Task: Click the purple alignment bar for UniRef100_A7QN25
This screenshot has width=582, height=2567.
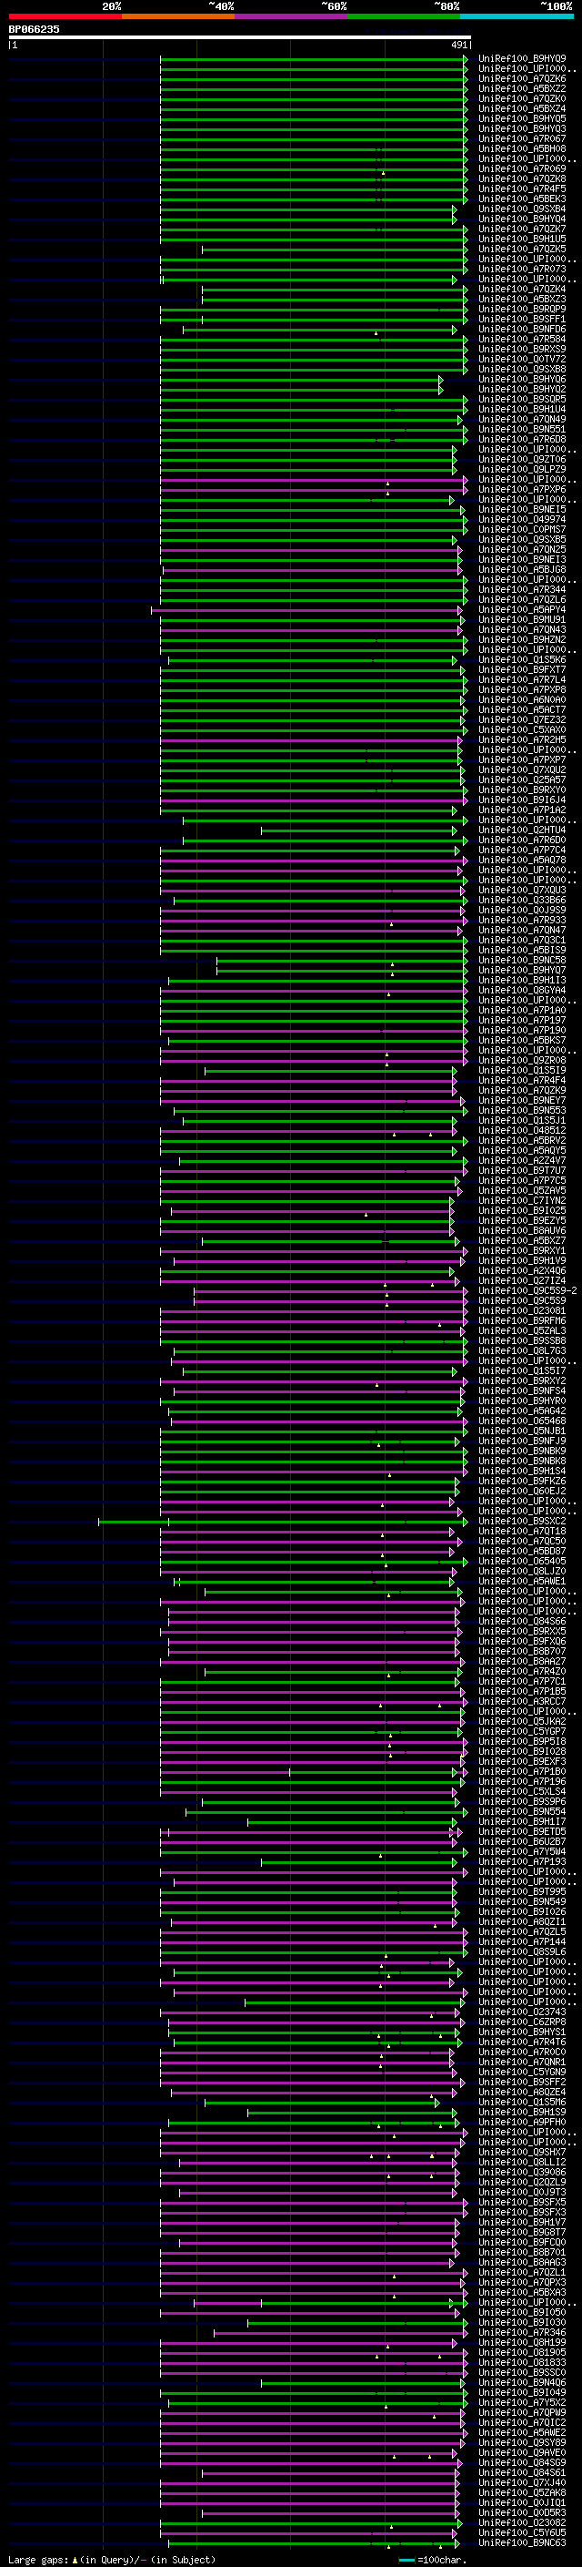Action: 310,550
